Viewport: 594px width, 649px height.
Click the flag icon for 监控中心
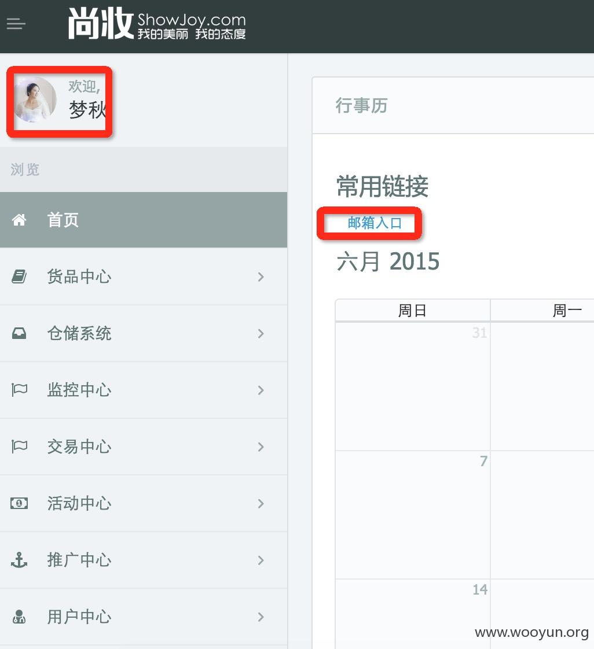(x=19, y=390)
